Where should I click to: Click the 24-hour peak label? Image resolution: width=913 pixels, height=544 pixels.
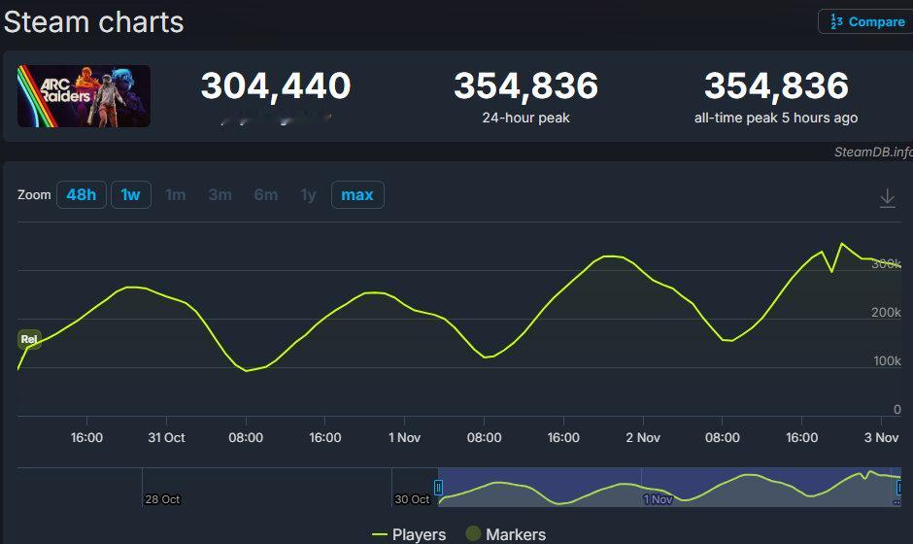525,118
